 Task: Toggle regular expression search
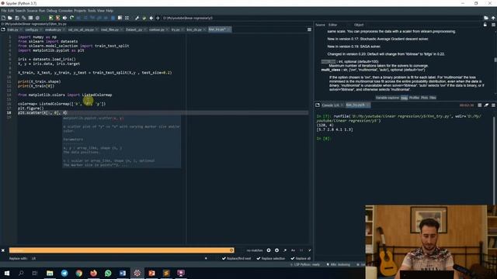click(x=285, y=250)
